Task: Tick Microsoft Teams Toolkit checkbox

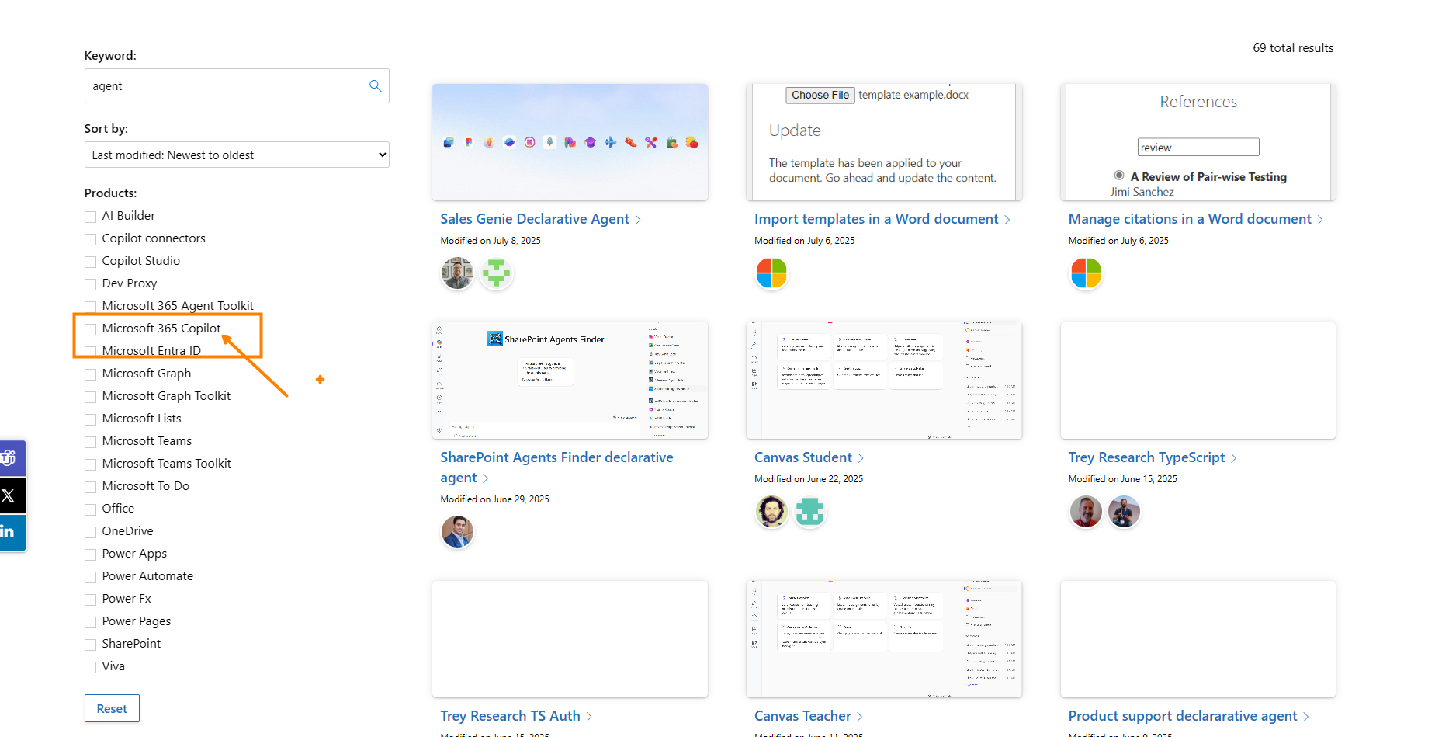Action: point(91,464)
